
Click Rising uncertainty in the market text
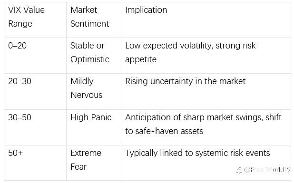(x=185, y=81)
